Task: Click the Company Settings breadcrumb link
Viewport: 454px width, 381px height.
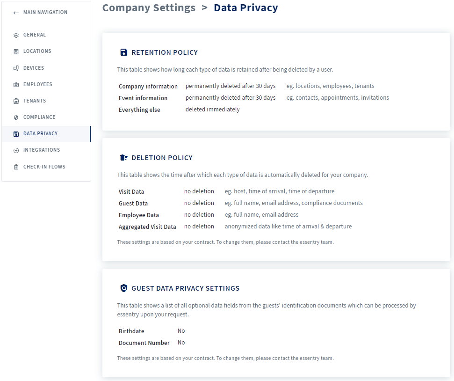Action: 149,7
